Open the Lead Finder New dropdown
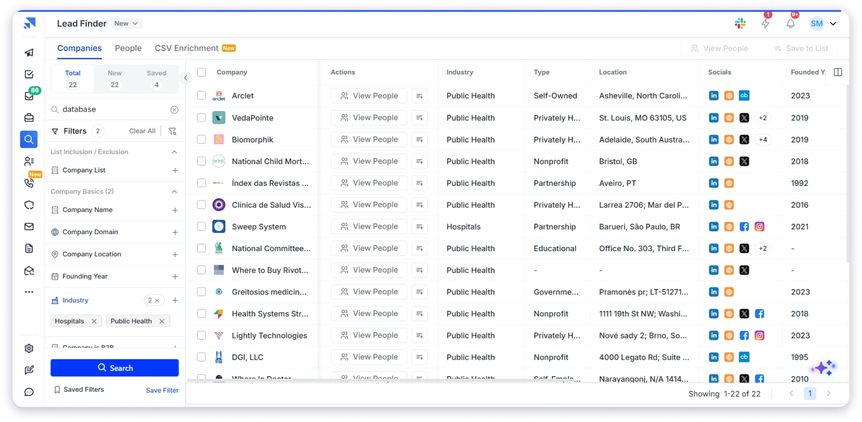862x422 pixels. click(x=126, y=24)
